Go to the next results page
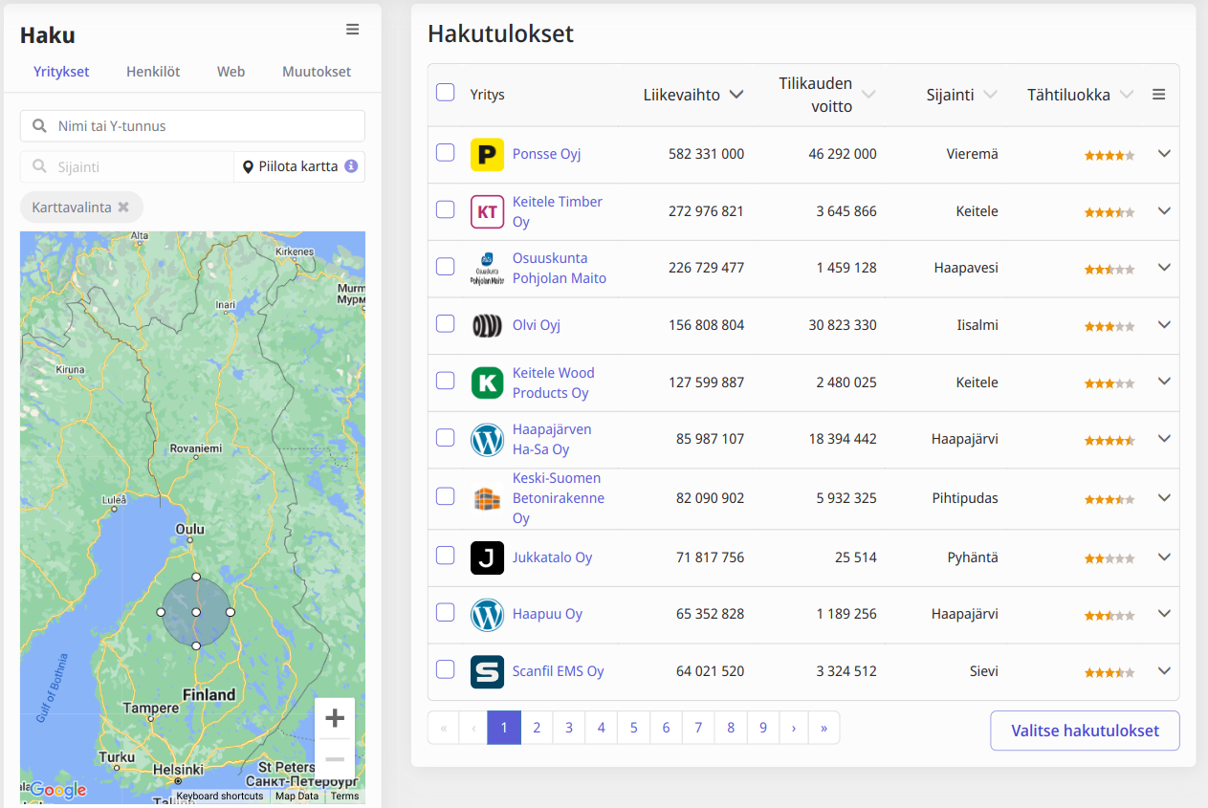The image size is (1208, 808). pyautogui.click(x=794, y=728)
